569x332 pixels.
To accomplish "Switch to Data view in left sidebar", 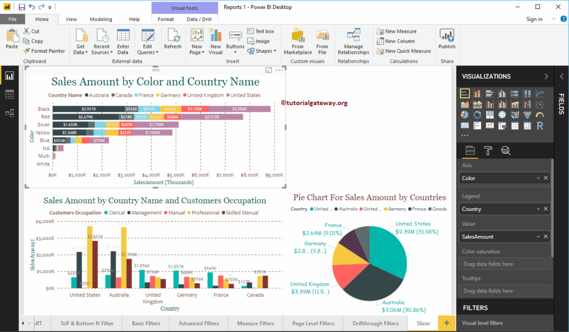I will pyautogui.click(x=9, y=94).
